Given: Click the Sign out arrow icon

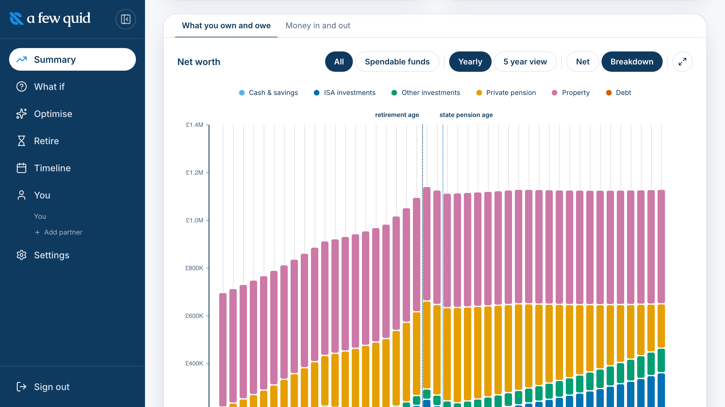Looking at the screenshot, I should click(22, 387).
